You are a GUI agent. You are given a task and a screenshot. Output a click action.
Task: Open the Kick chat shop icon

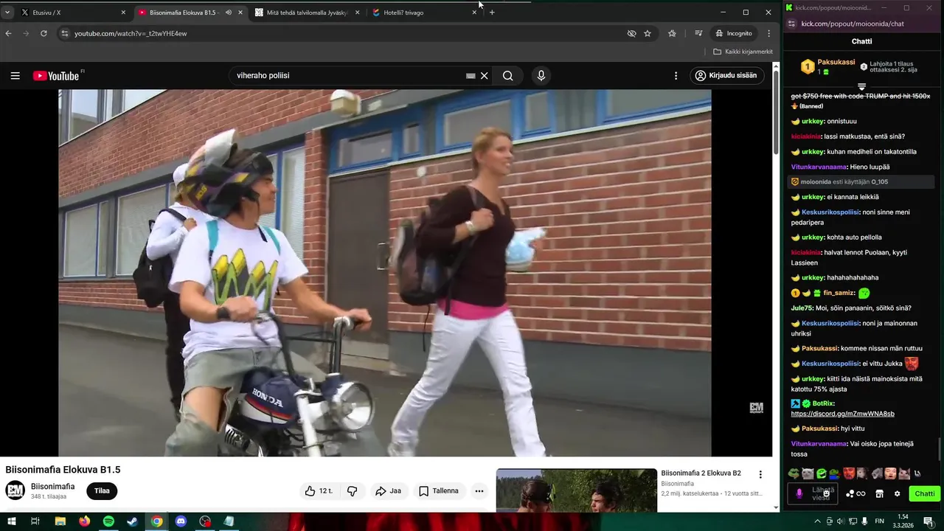tap(879, 493)
